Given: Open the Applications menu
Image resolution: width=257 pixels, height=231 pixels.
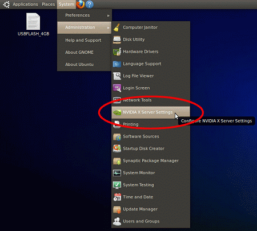Looking at the screenshot, I should tap(25, 4).
